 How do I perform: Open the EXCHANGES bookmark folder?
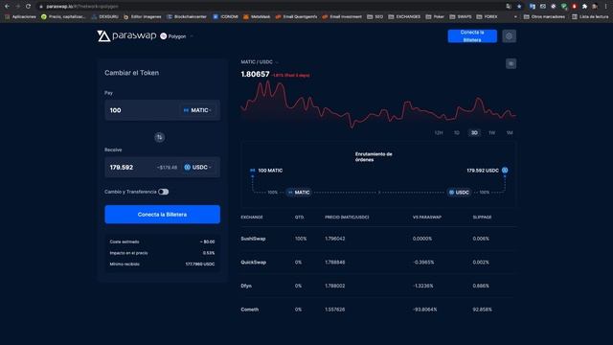click(x=404, y=17)
